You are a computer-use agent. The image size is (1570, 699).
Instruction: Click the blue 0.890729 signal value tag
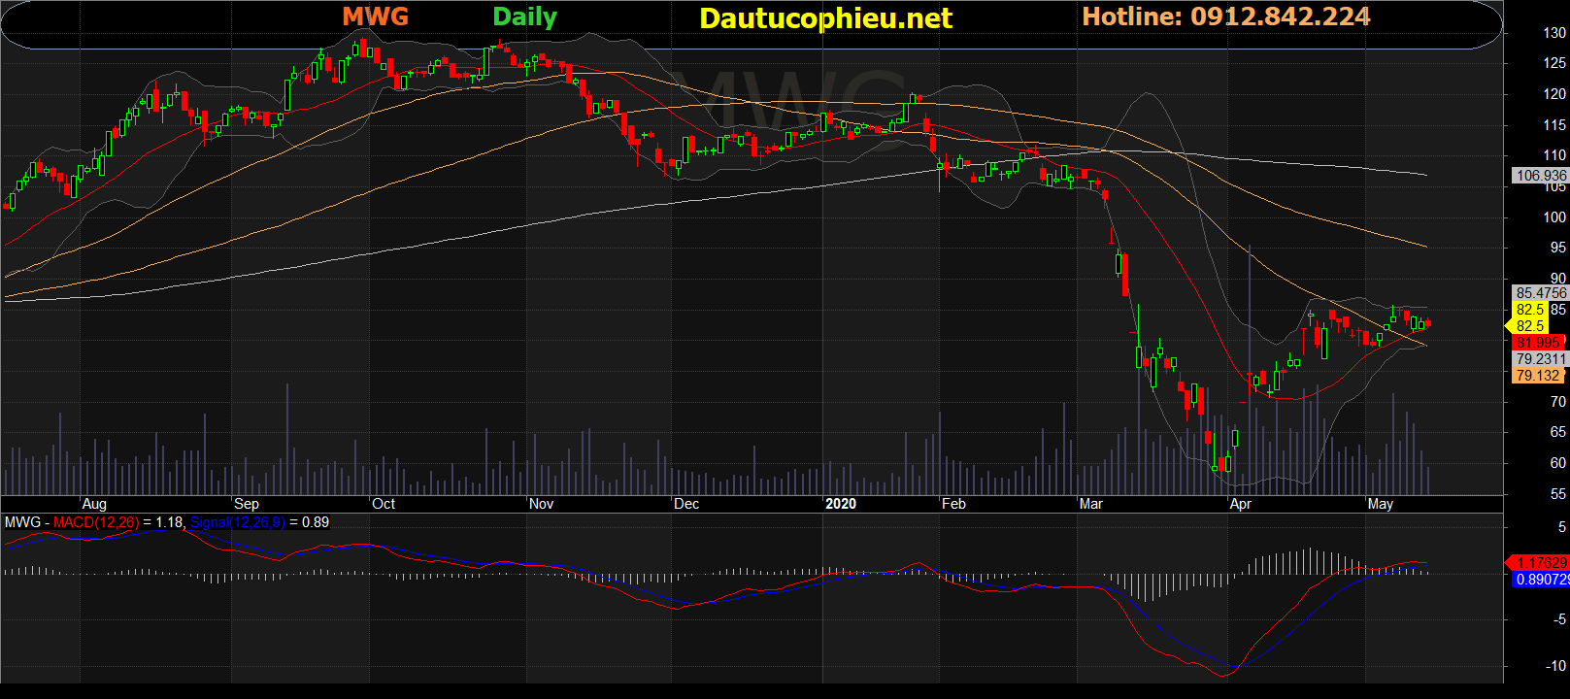coord(1541,579)
